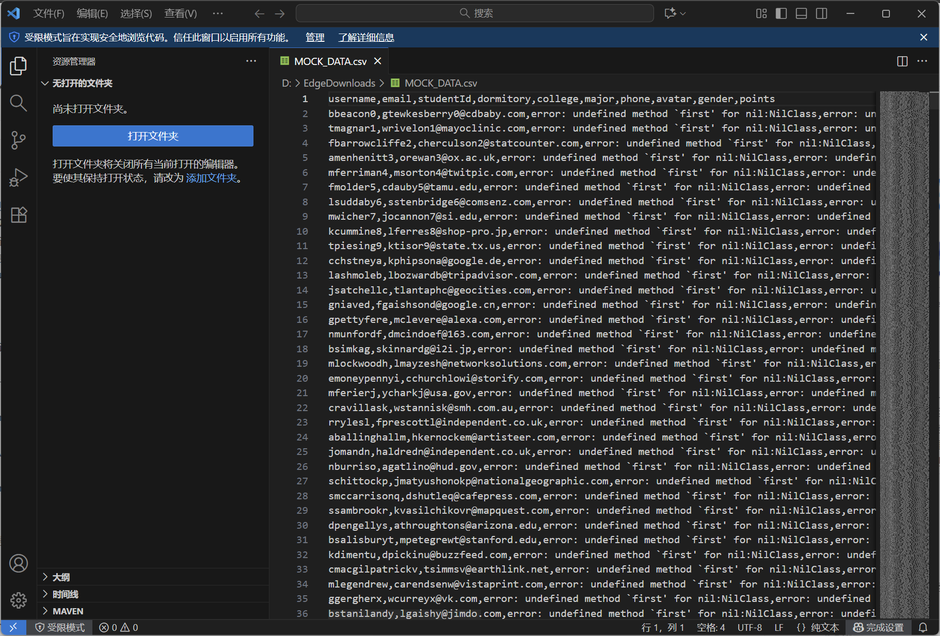
Task: Open the 文件(F) menu
Action: tap(49, 13)
